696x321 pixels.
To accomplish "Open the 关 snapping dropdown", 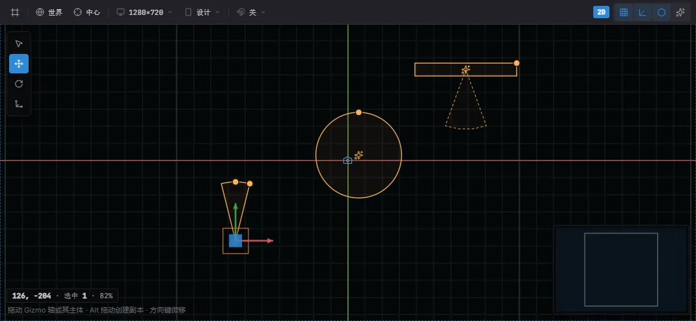I will coord(251,12).
